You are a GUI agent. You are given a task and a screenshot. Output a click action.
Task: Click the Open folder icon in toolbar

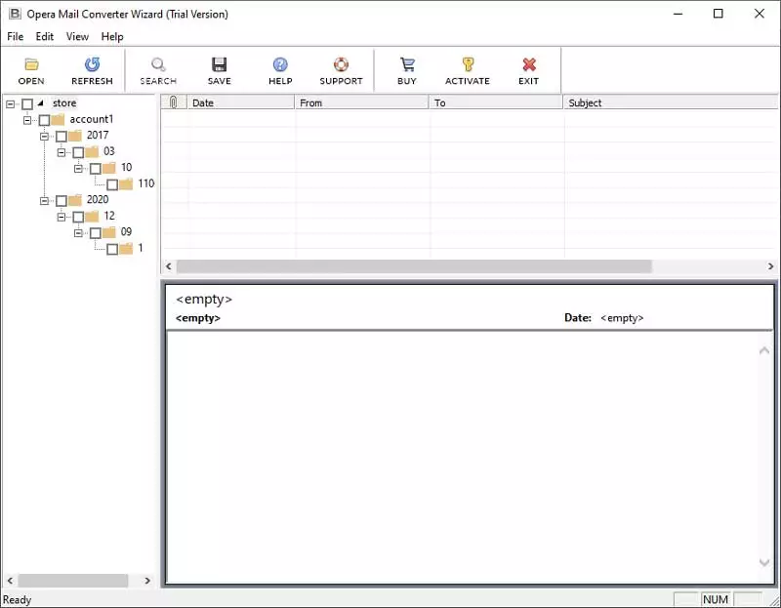pyautogui.click(x=31, y=65)
